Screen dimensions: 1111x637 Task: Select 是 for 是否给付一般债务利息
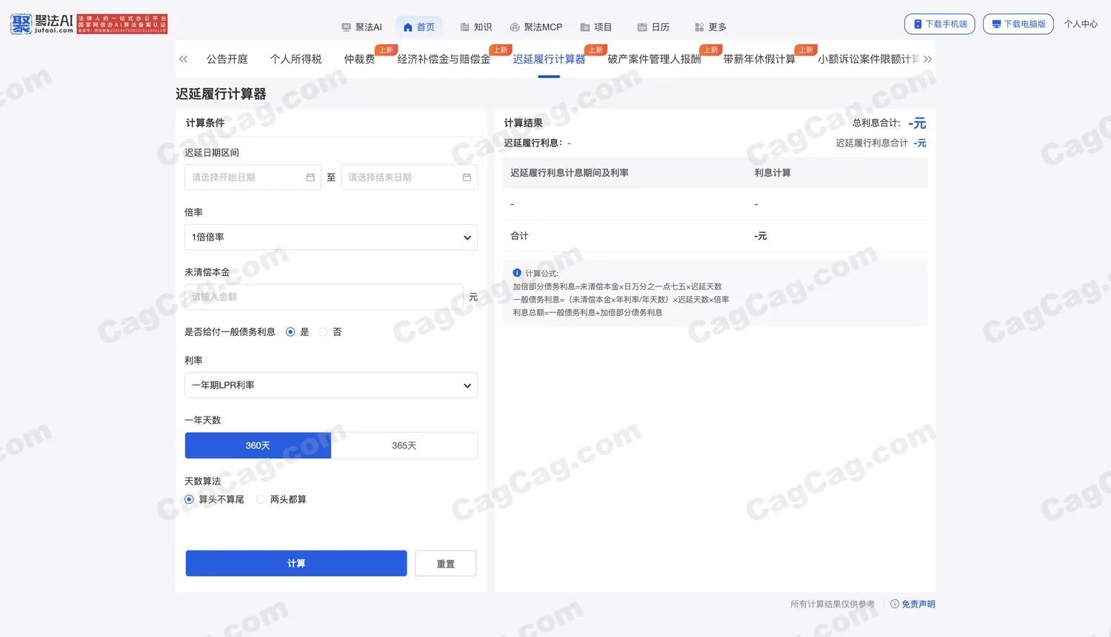290,332
